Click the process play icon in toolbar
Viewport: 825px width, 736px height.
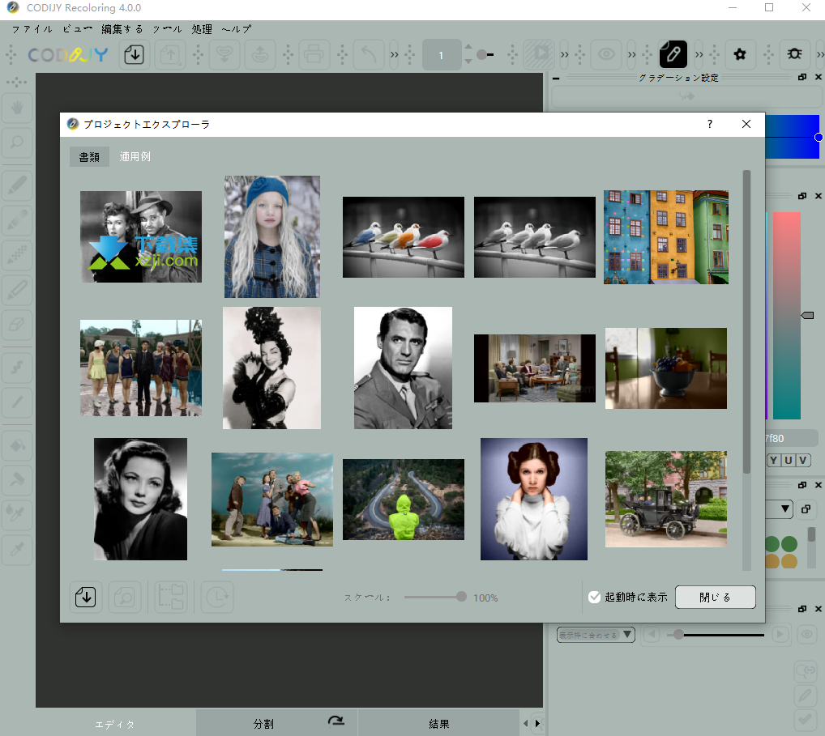(541, 55)
